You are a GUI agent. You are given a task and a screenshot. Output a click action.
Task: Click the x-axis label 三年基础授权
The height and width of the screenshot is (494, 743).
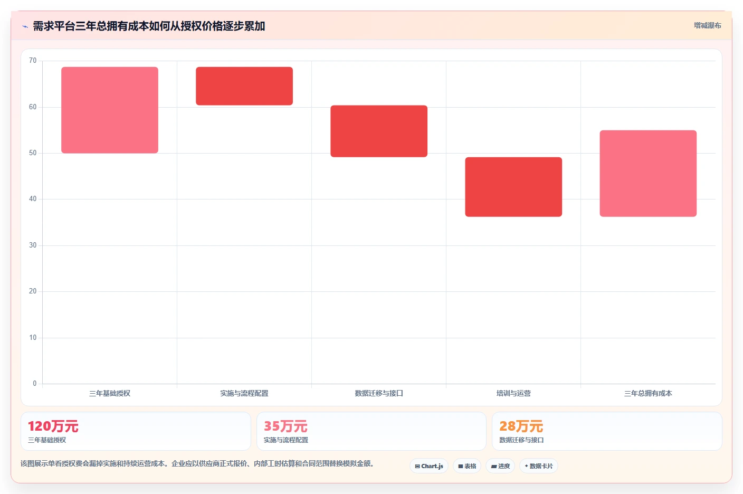(110, 393)
